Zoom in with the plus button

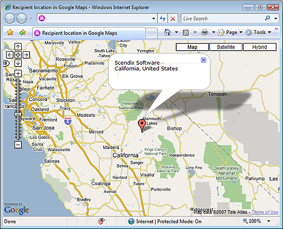coord(18,73)
